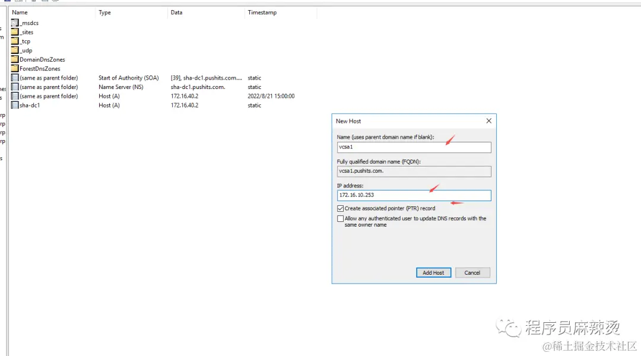
Task: Close the New Host dialog
Action: point(488,121)
